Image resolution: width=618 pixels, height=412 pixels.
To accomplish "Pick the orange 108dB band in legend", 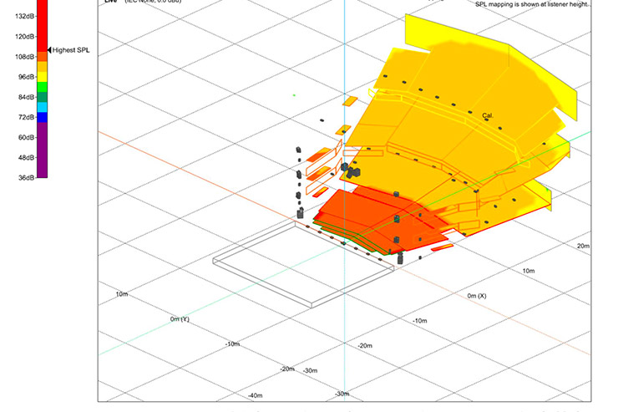I will pyautogui.click(x=42, y=57).
